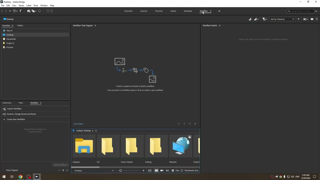Rotate 90 degrees clockwise icon
Screen dimensions: 320x180
52,11
